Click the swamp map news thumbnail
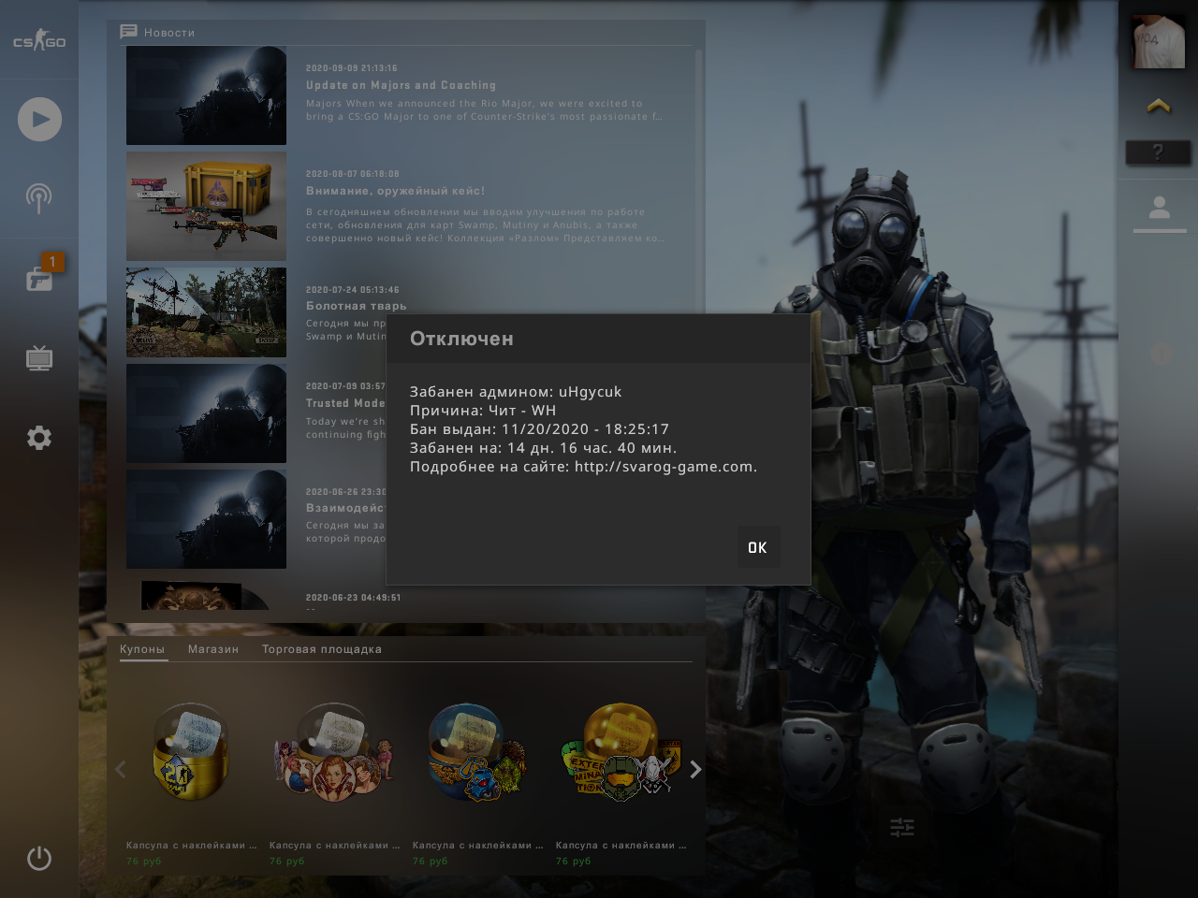The width and height of the screenshot is (1198, 898). 206,311
